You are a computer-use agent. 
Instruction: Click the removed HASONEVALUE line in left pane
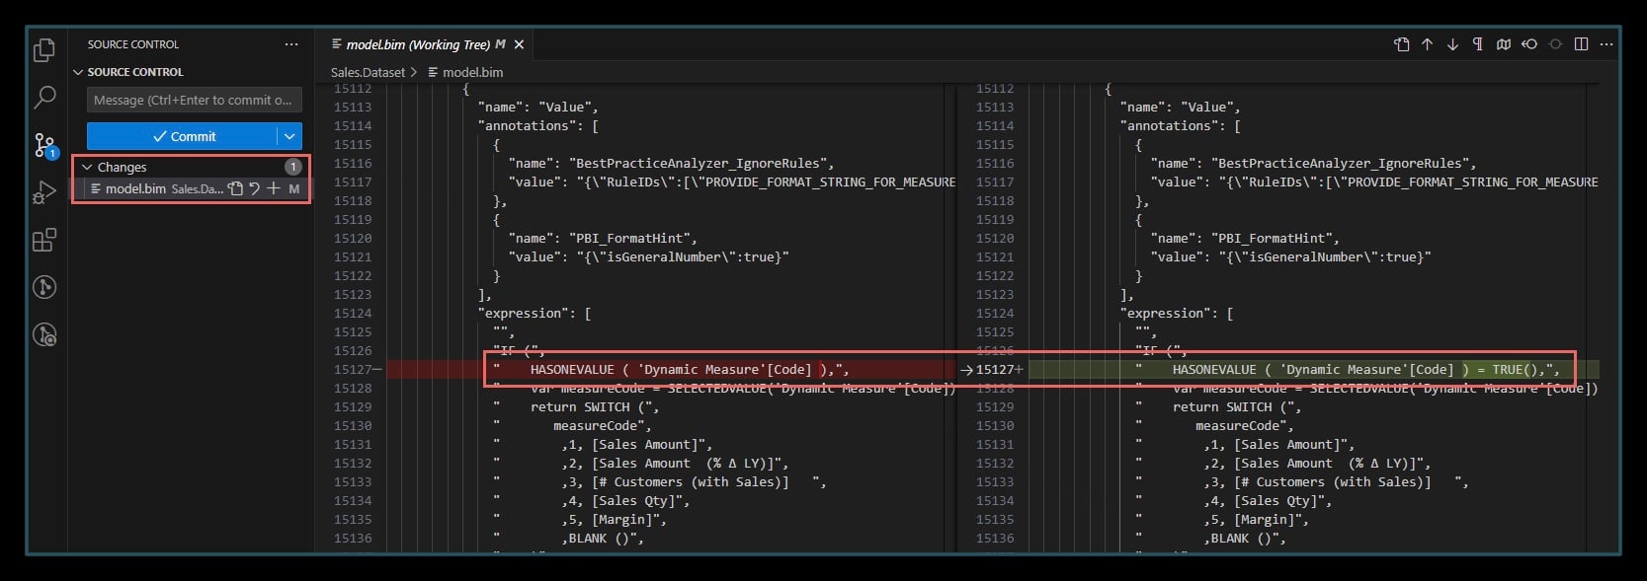pos(671,370)
